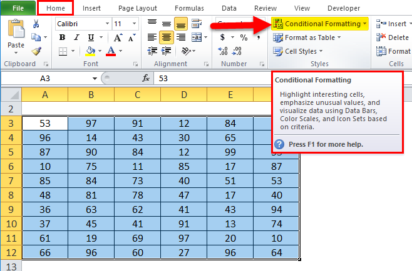Top align cell contents
This screenshot has height=271, width=412.
152,24
